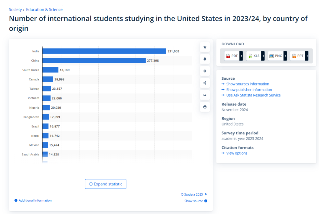Click the Additional Information info icon
The width and height of the screenshot is (319, 214).
16,201
